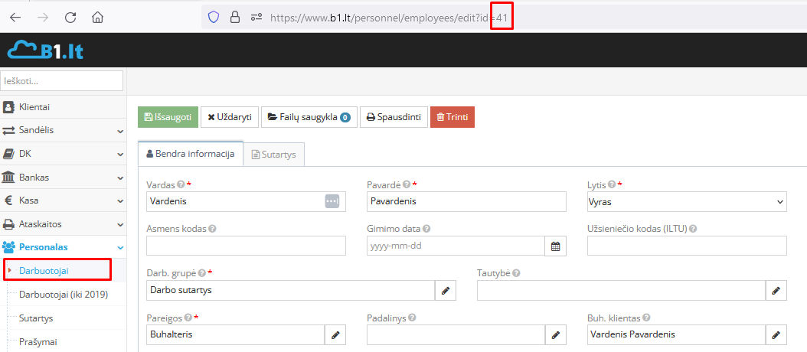
Task: Open Prašymai in the sidebar
Action: (x=38, y=341)
